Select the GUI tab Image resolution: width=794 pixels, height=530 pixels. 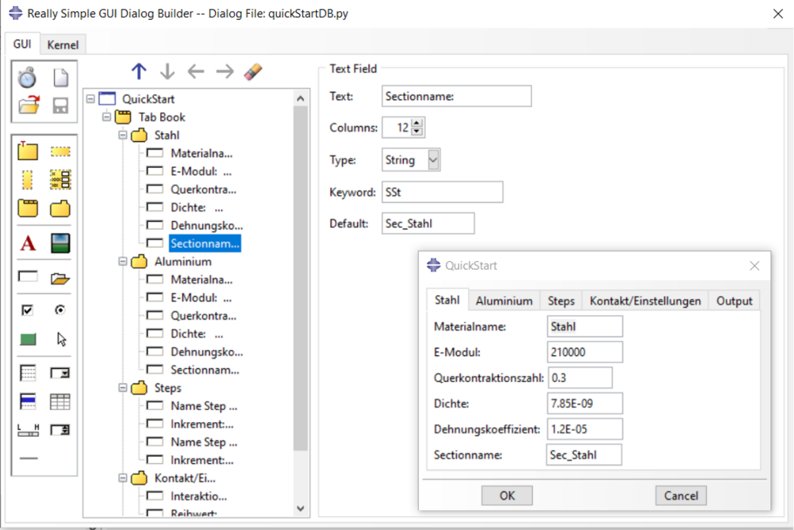click(x=22, y=44)
